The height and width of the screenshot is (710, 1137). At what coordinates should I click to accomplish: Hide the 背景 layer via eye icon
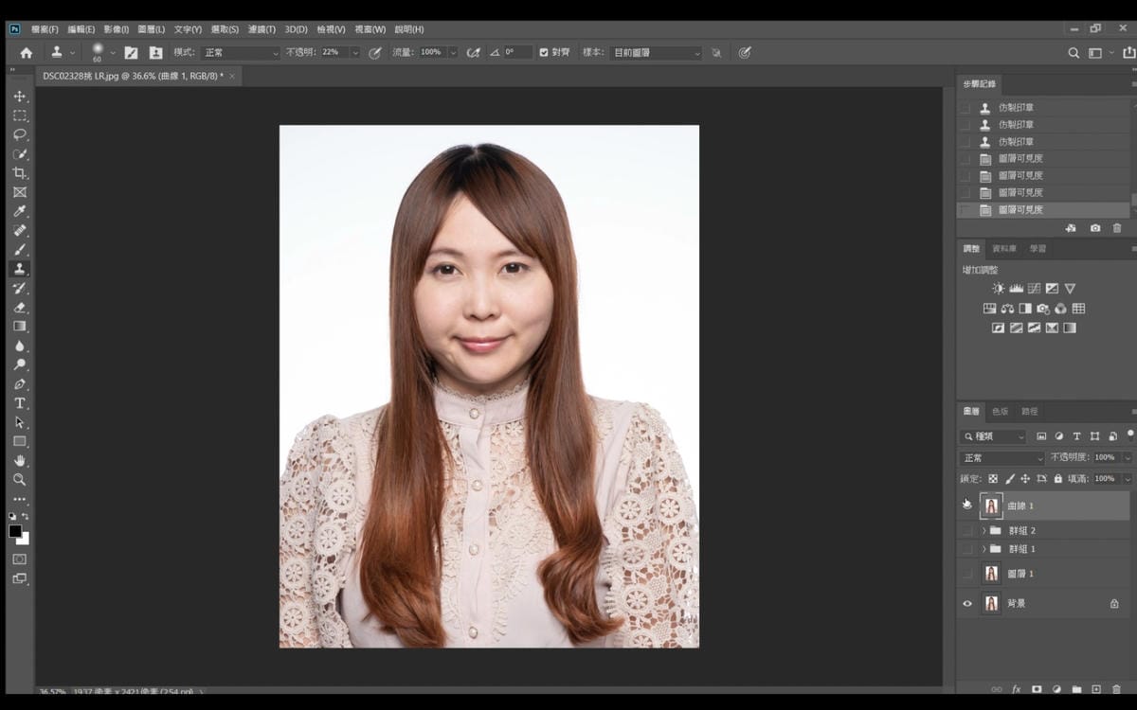966,603
